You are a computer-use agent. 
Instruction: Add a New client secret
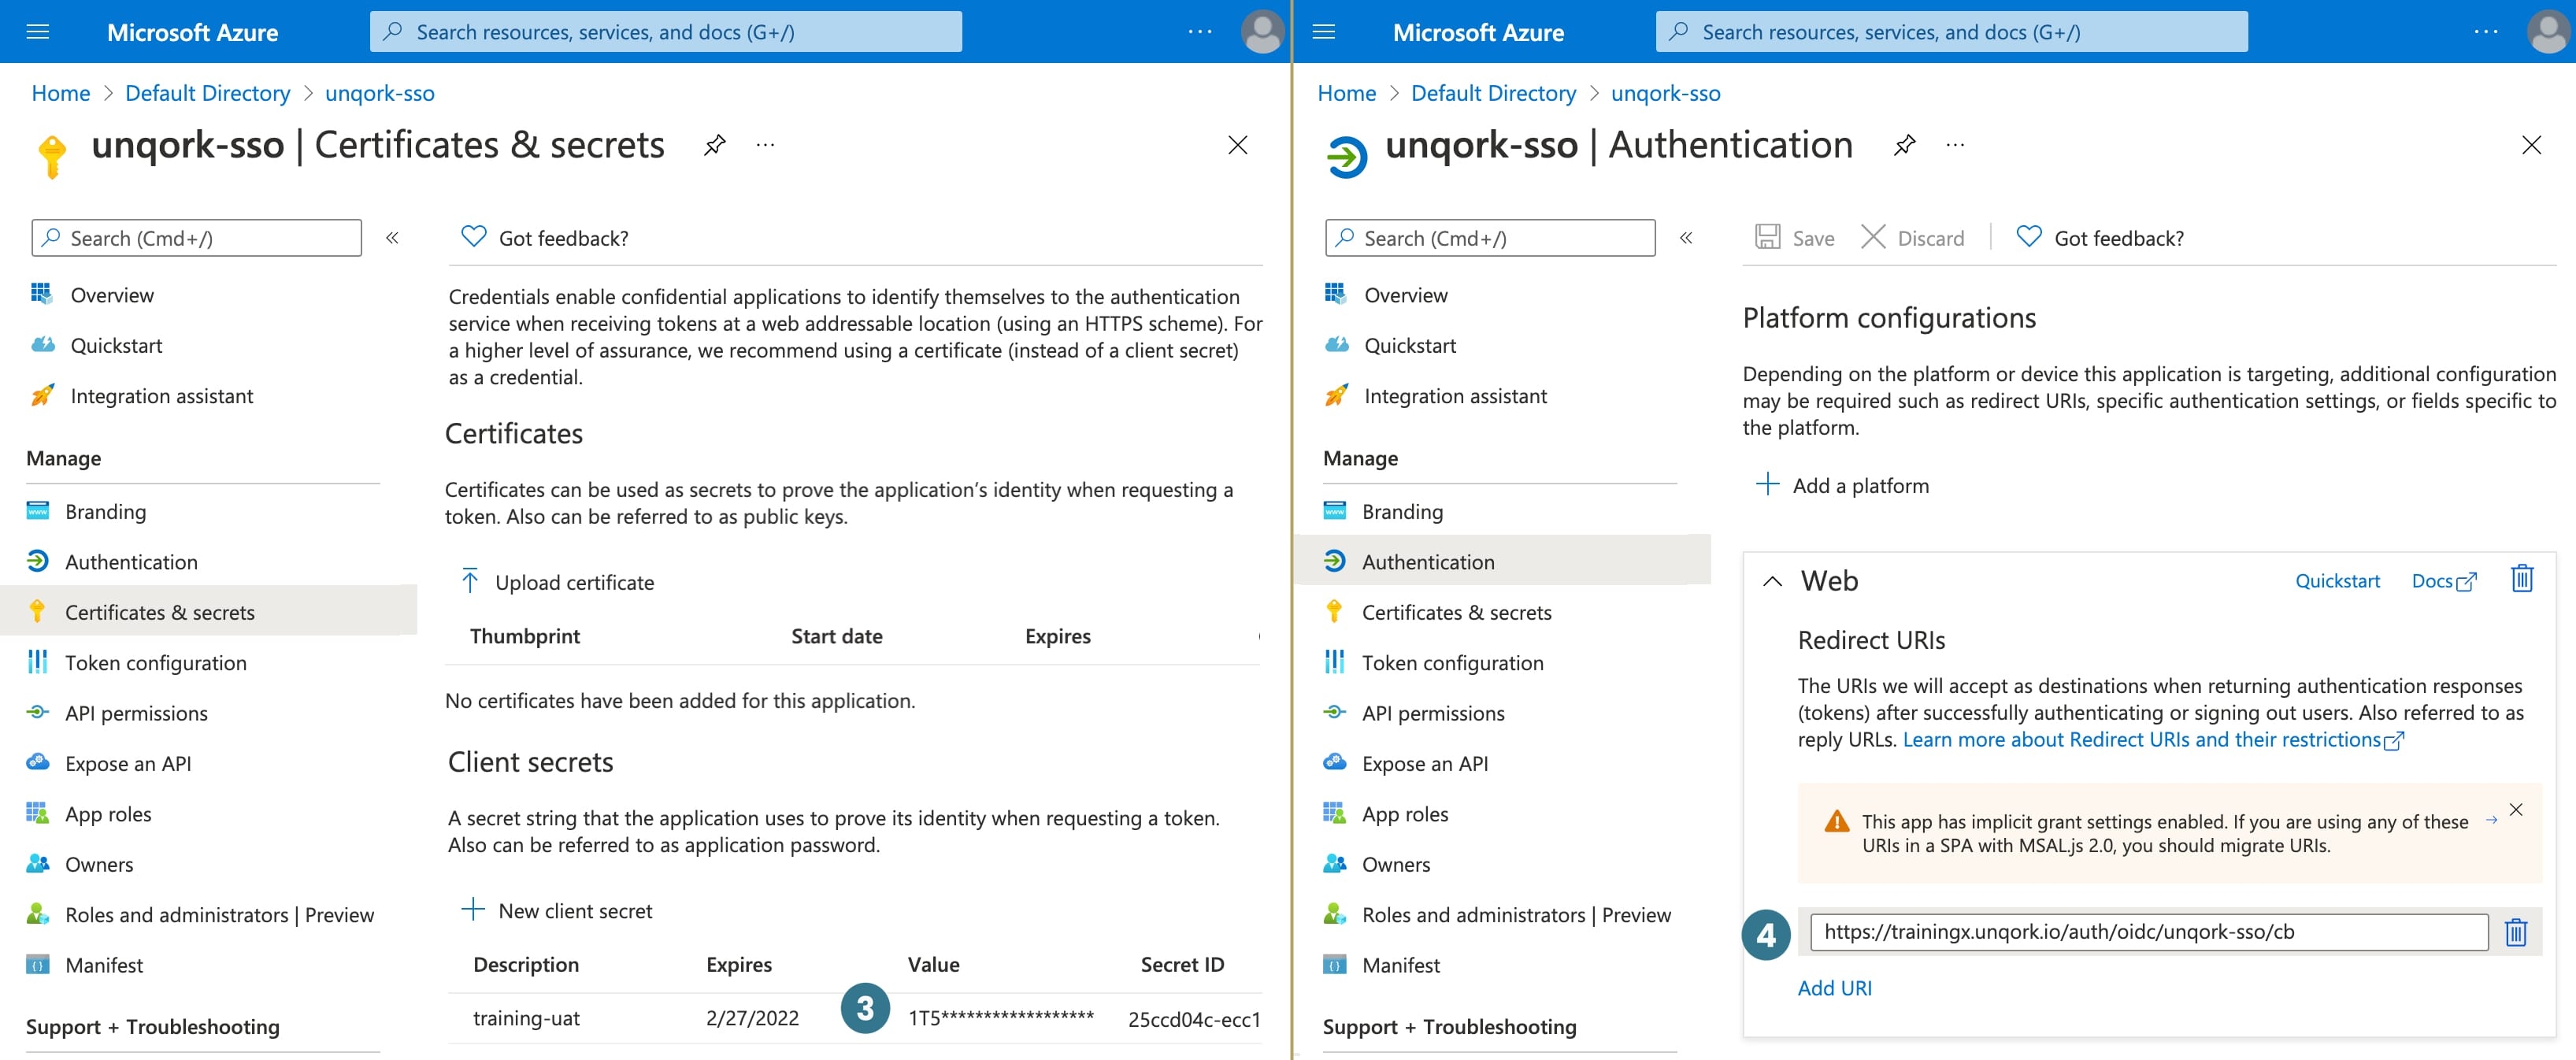(556, 911)
